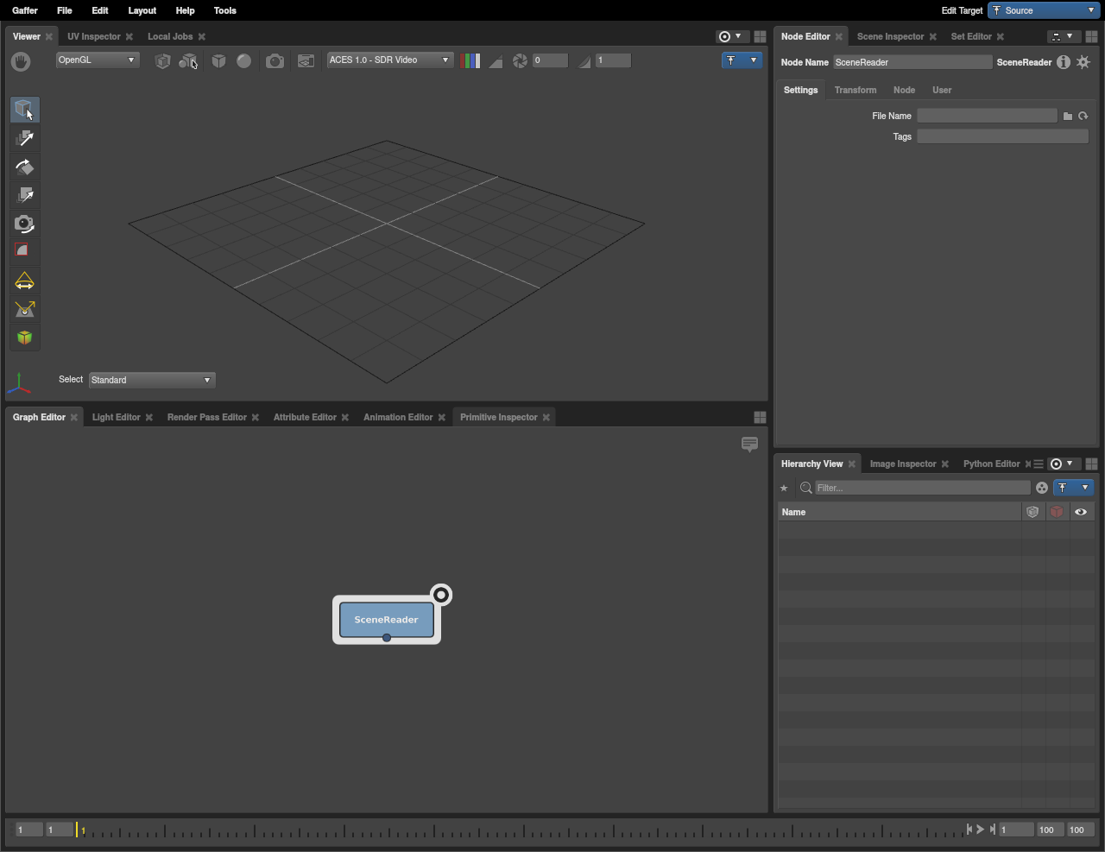Viewport: 1105px width, 852px height.
Task: Select the Rotate tool in viewer toolbar
Action: [24, 167]
